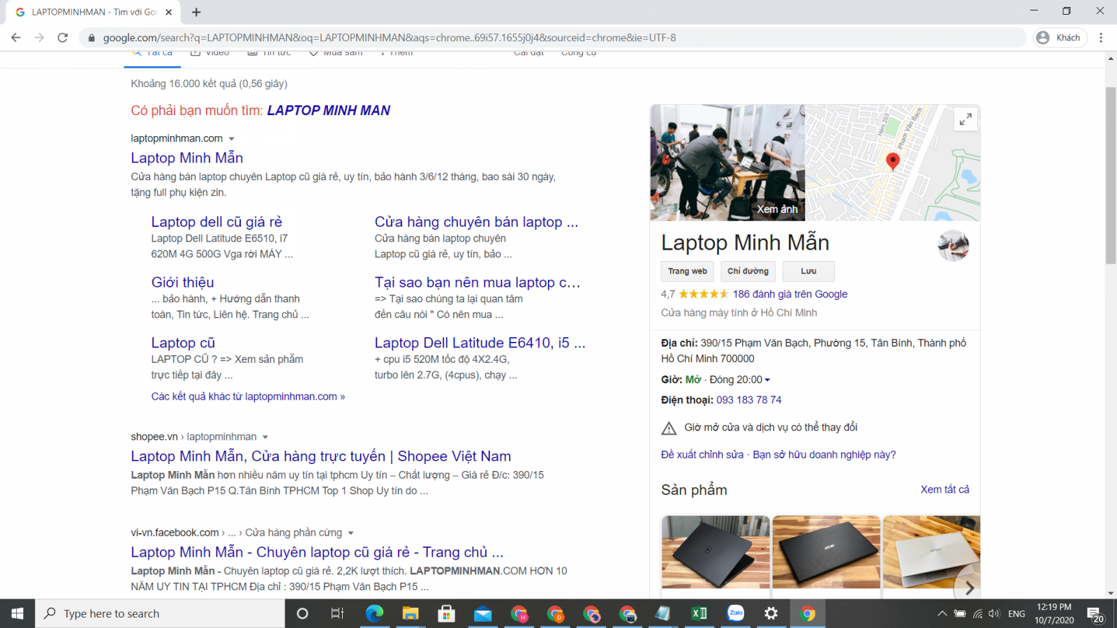
Task: Open the Khách guest profile button
Action: pos(1060,38)
